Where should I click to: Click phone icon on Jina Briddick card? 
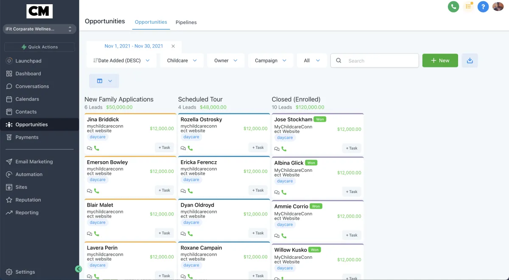tap(97, 148)
